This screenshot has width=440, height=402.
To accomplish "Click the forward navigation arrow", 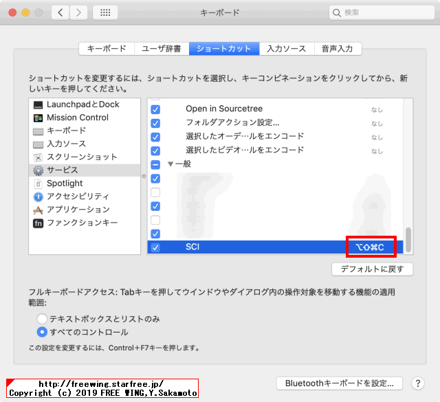I will click(78, 12).
